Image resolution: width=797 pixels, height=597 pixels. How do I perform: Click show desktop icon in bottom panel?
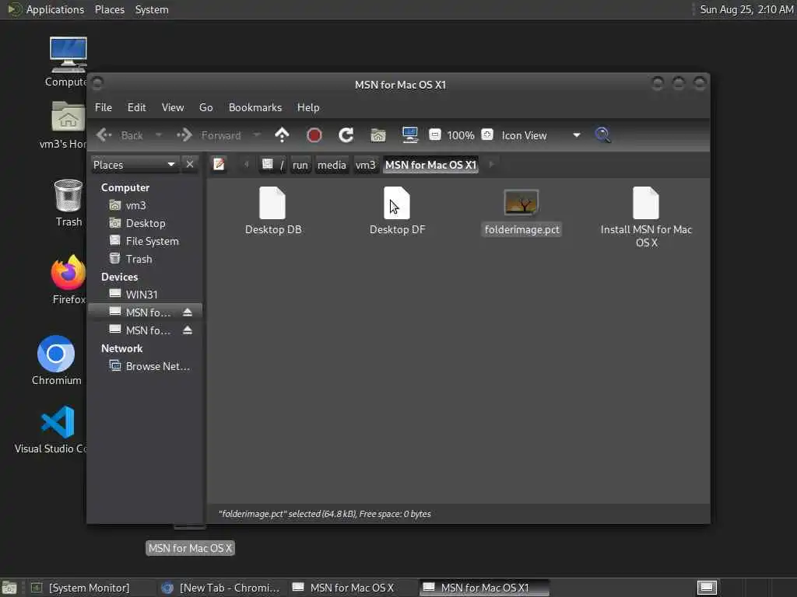(9, 588)
